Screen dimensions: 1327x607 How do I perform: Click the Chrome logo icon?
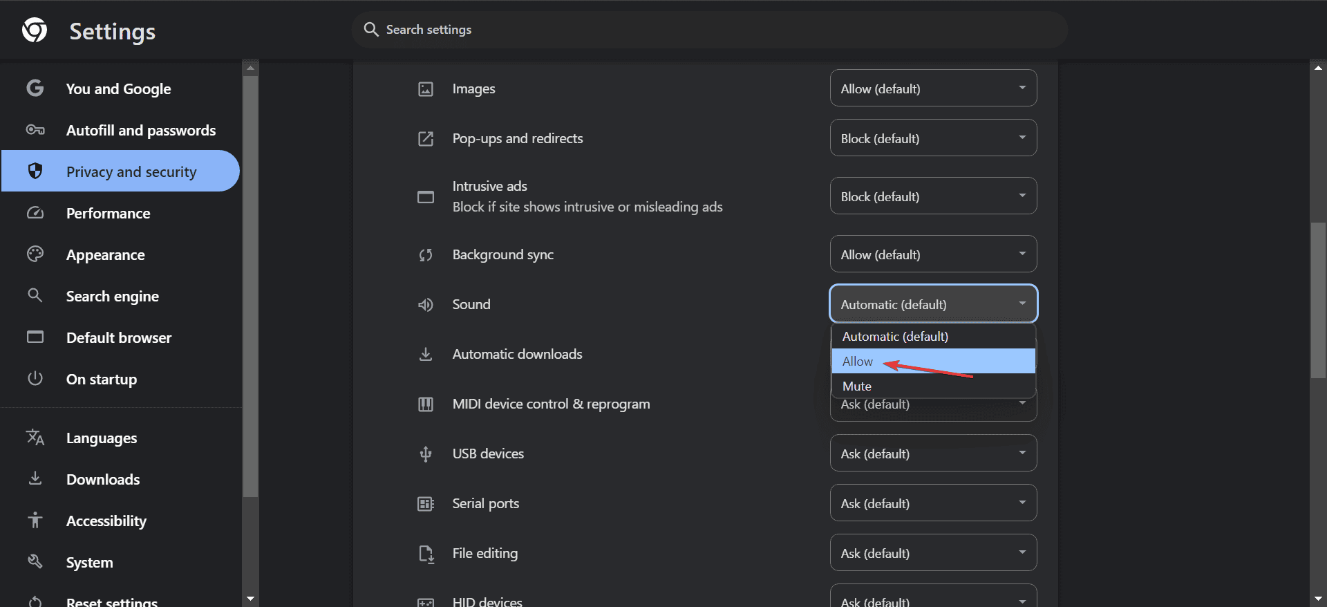pos(35,30)
